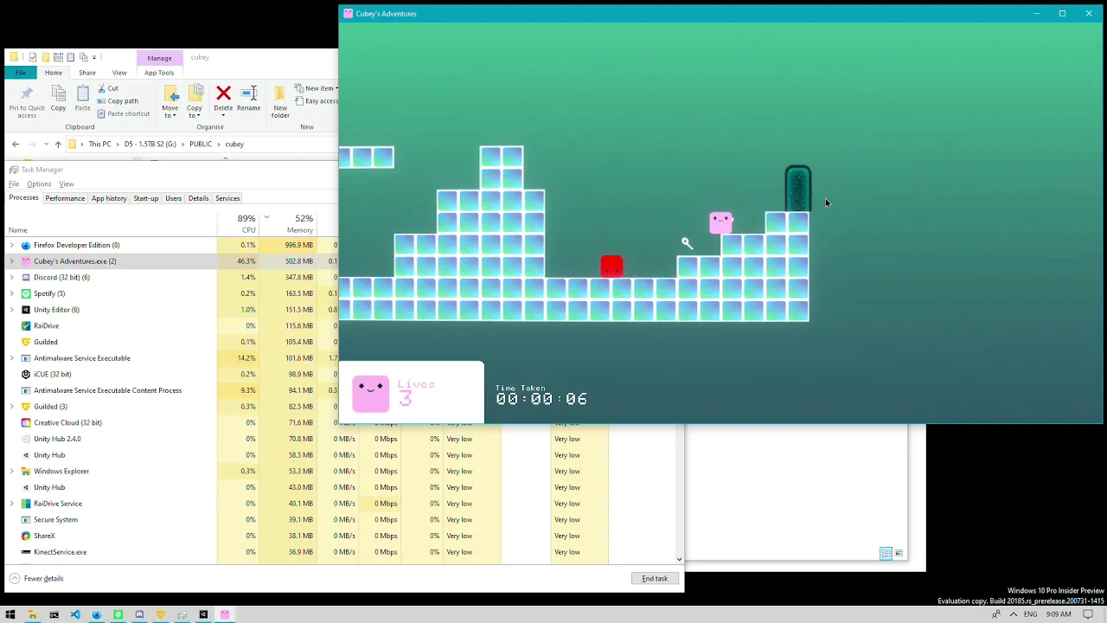Viewport: 1107px width, 623px height.
Task: Expand Firefox Developer Edition process group
Action: [x=12, y=245]
